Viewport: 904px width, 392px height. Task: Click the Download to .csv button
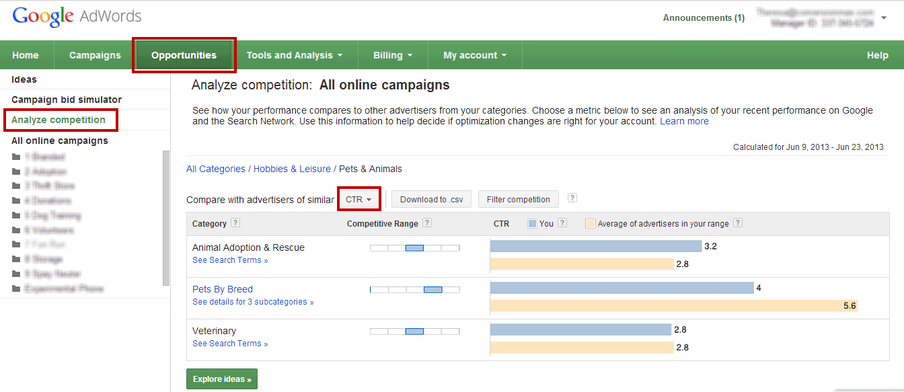coord(432,199)
